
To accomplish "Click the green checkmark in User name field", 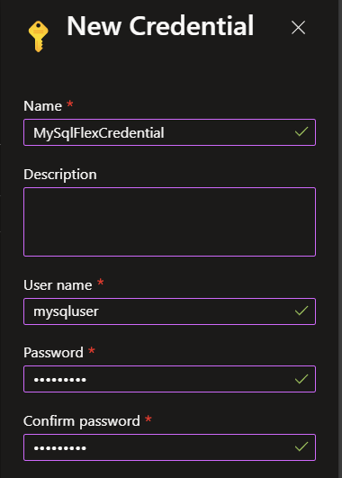I will coord(301,311).
